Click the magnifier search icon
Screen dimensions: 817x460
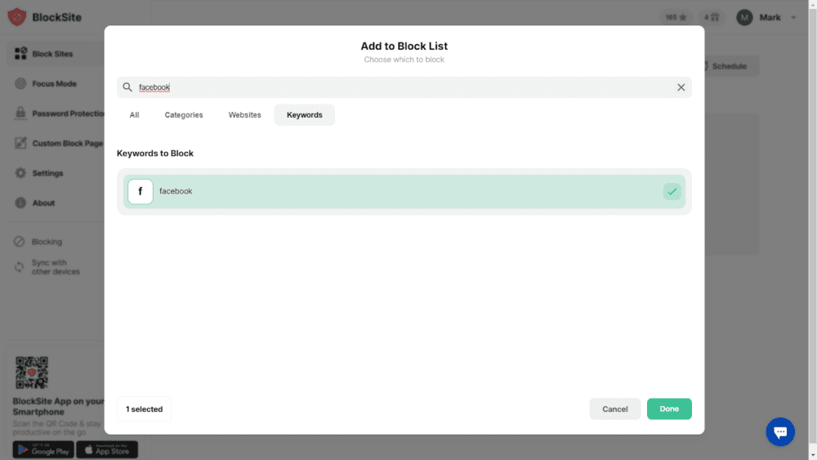[127, 87]
